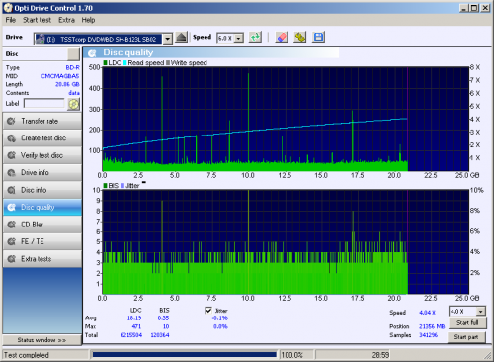The image size is (494, 362).
Task: Toggle the Jitter checkbox
Action: coord(208,311)
